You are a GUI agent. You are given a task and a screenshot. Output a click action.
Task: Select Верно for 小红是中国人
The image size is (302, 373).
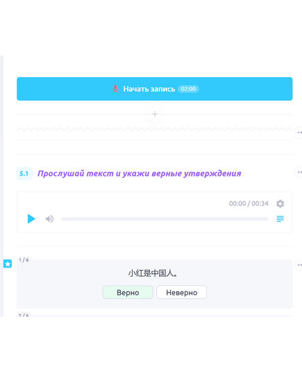128,292
